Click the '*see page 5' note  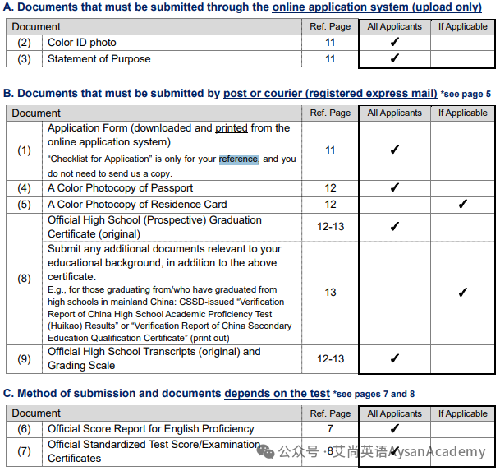(466, 95)
